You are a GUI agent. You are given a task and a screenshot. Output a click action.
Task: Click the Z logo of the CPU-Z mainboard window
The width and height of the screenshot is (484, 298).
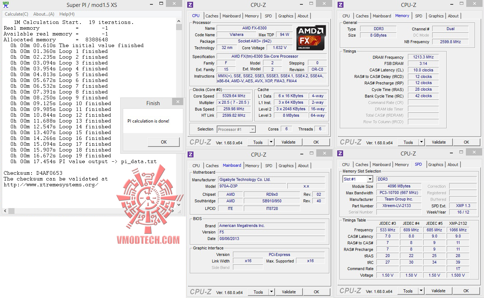[x=191, y=154]
